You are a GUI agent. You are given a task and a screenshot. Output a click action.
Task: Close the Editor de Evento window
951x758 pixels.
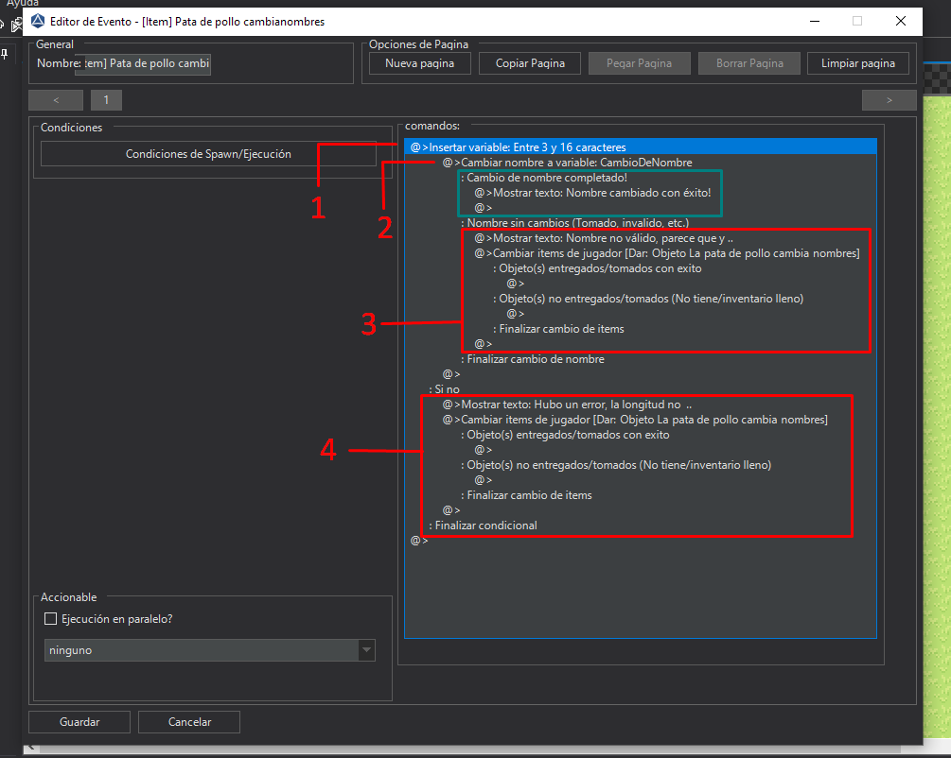point(901,21)
